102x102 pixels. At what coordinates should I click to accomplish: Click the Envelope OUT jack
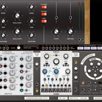pos(76,90)
